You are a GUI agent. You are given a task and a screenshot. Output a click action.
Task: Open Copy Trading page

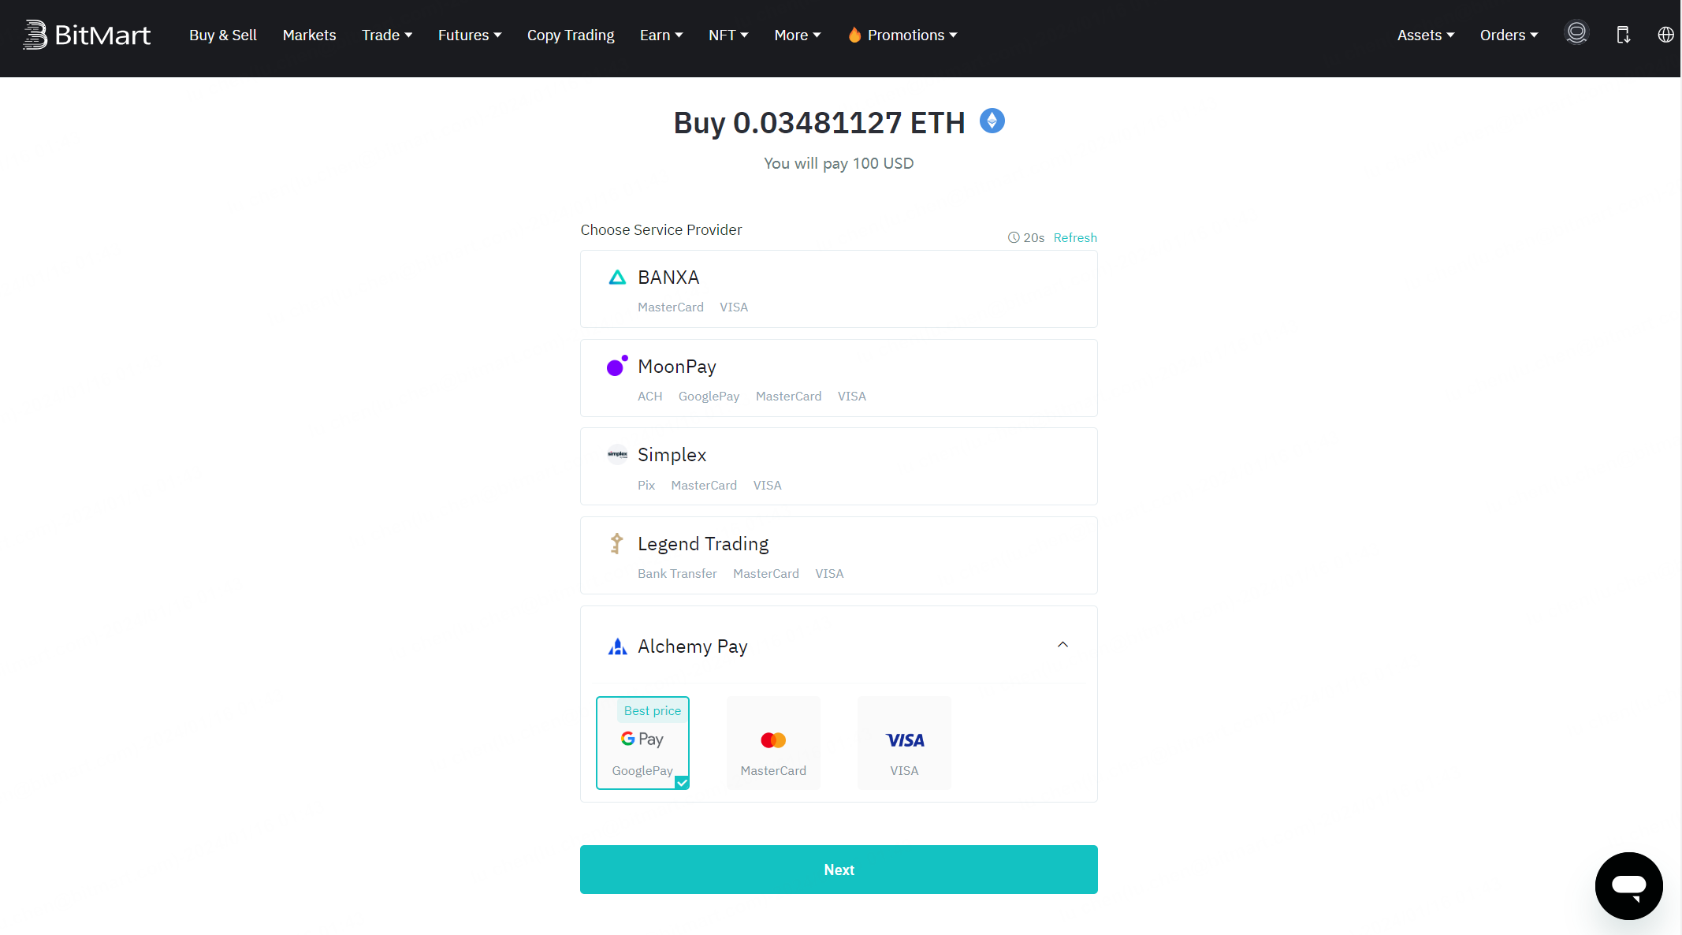click(x=571, y=35)
